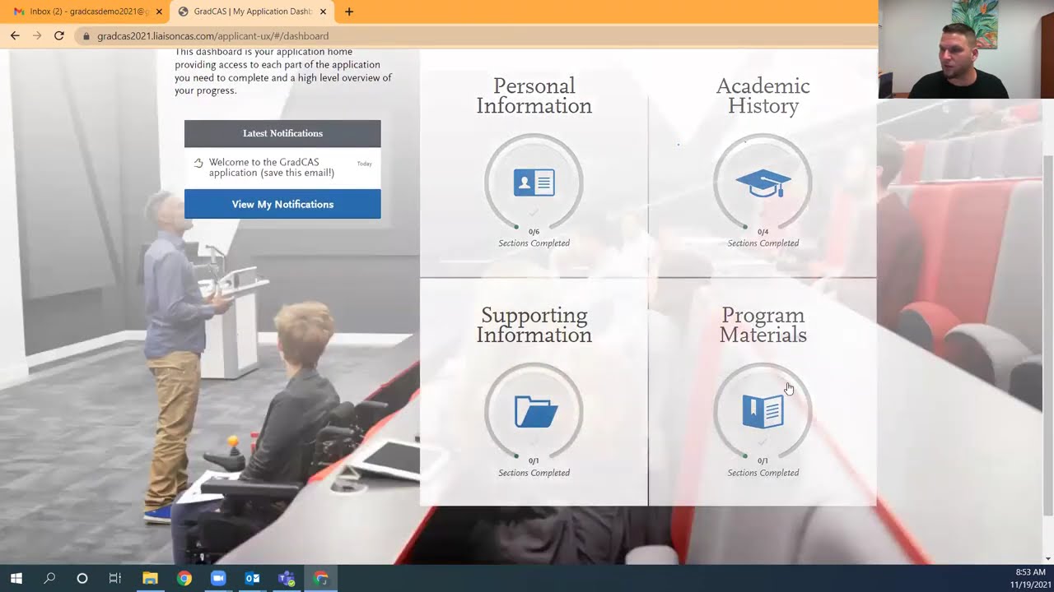
Task: Open File Explorer from the taskbar
Action: [150, 578]
